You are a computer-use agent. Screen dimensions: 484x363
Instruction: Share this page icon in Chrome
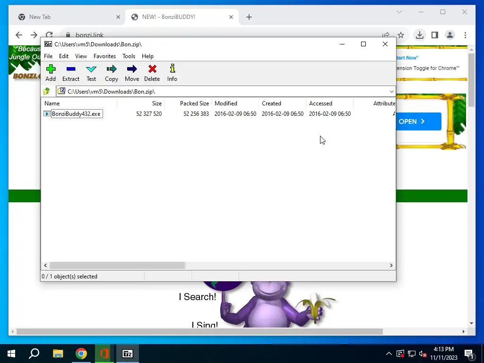click(386, 35)
